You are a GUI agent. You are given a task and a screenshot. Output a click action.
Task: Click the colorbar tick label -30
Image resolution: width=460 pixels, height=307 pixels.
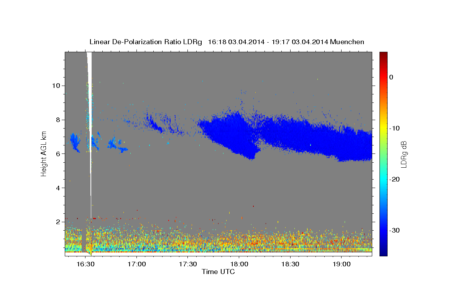395,230
